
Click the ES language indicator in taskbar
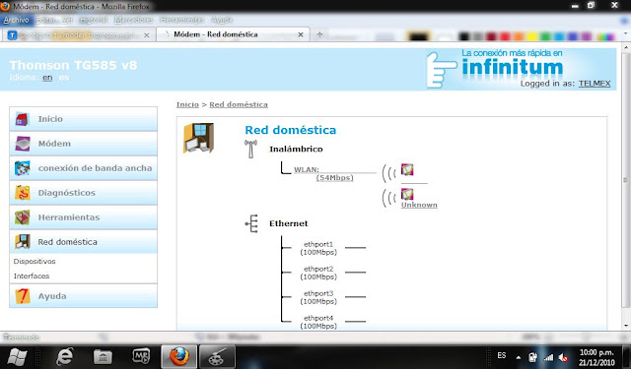point(502,355)
